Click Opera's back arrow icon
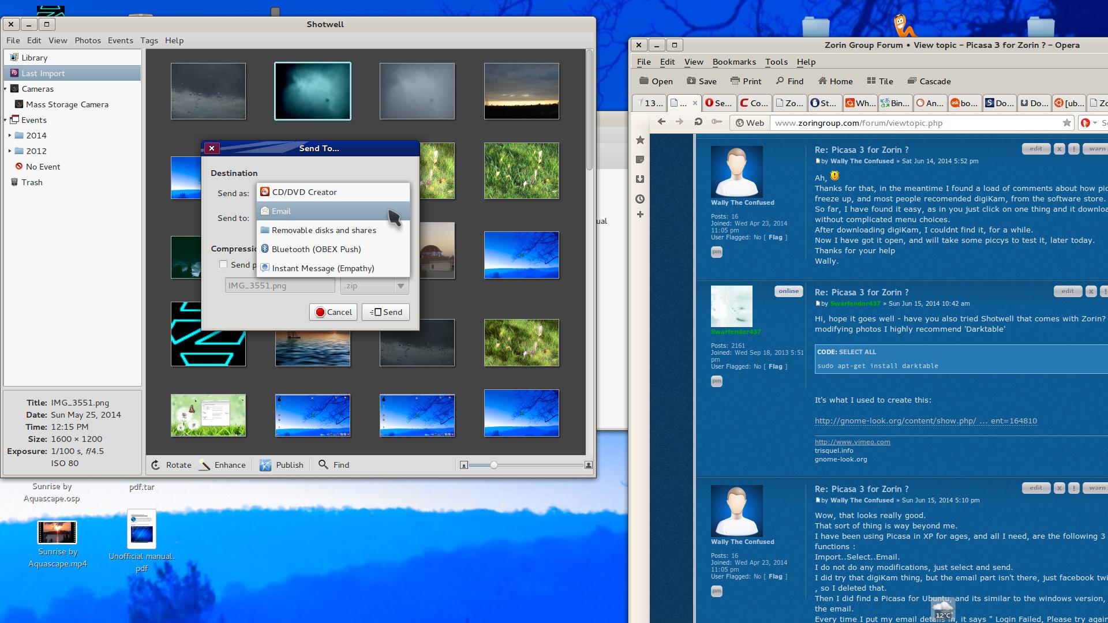The image size is (1108, 623). click(662, 122)
